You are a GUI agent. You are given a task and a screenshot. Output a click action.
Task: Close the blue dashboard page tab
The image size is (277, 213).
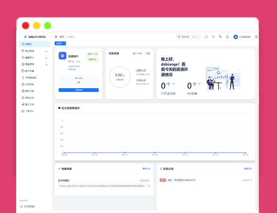[64, 43]
